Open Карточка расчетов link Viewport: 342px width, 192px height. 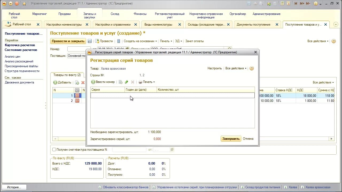click(x=20, y=45)
